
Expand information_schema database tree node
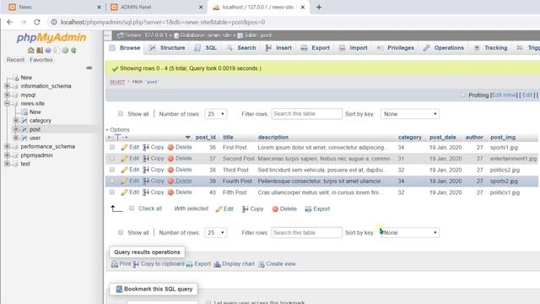pyautogui.click(x=7, y=86)
